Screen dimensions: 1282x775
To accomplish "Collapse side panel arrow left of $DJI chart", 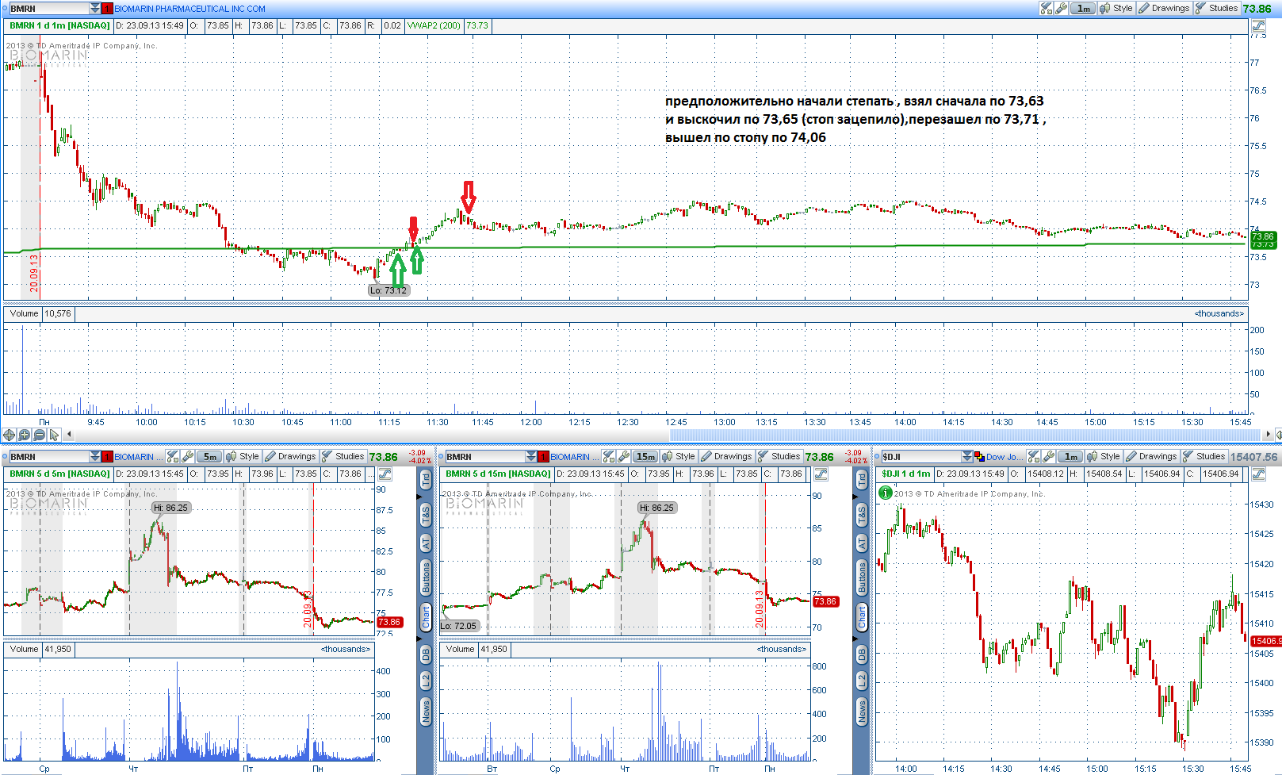I will [855, 497].
